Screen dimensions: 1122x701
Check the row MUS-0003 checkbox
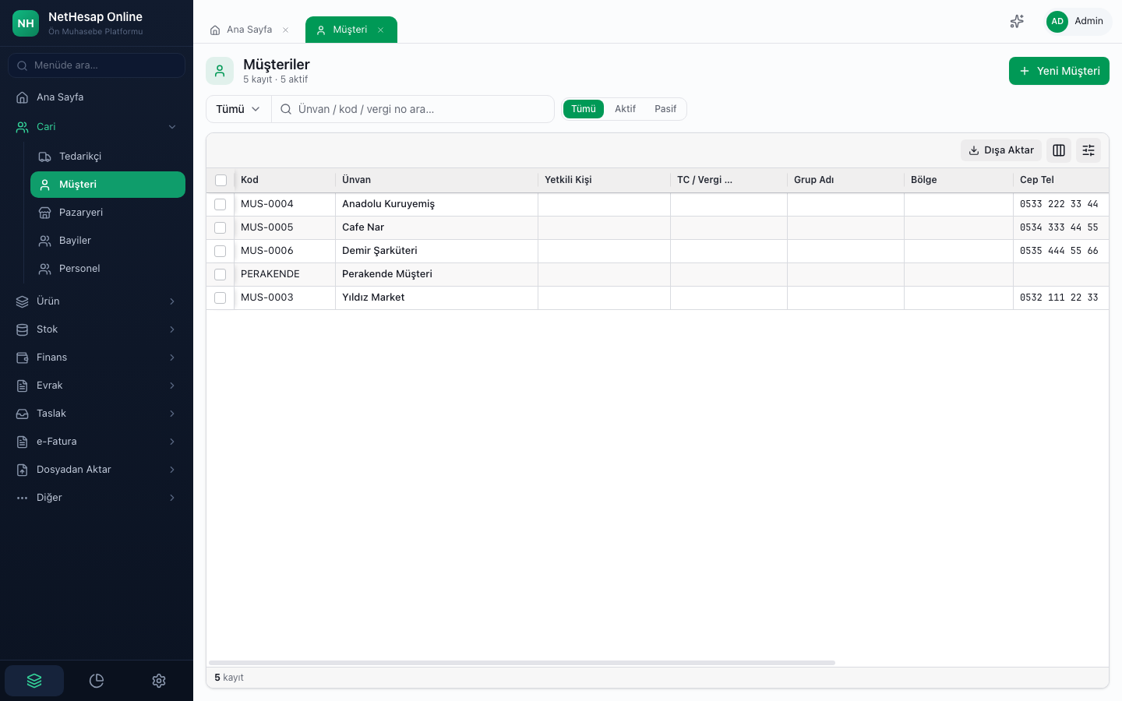[221, 298]
